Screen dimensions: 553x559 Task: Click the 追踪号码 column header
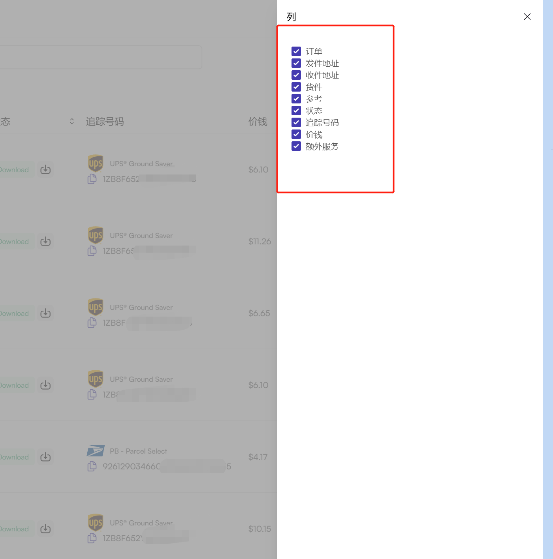pos(105,122)
